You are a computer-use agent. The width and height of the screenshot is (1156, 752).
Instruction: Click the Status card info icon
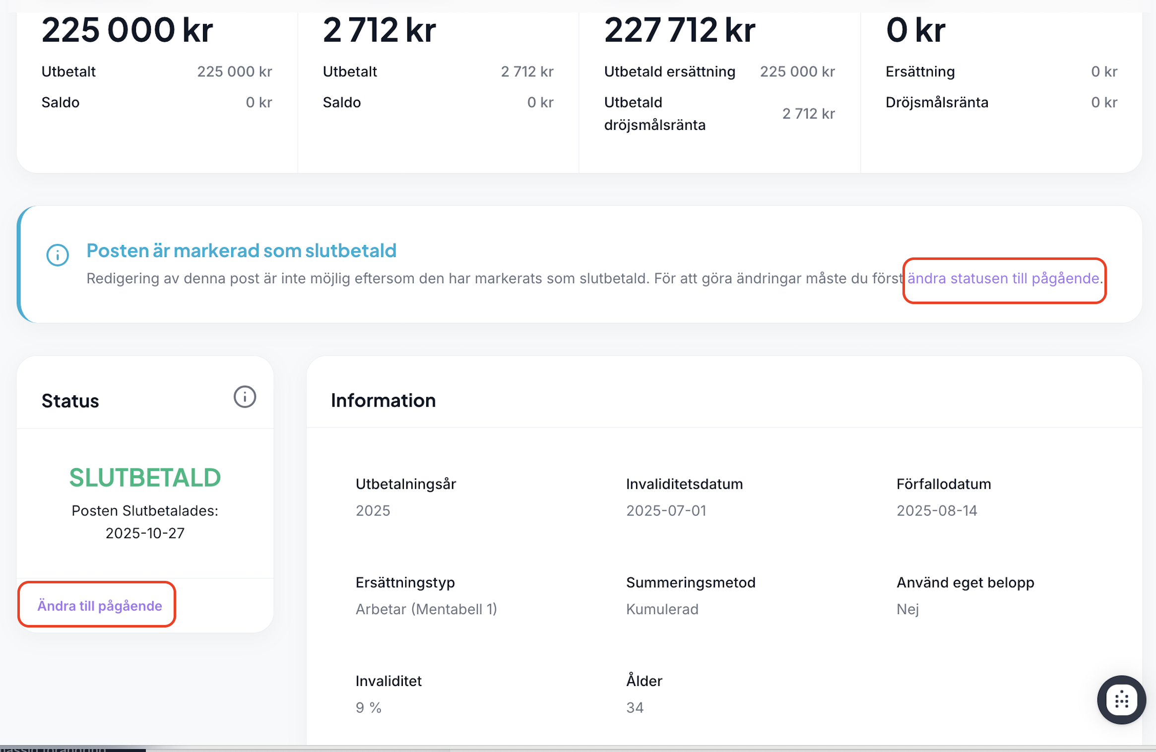click(x=245, y=397)
